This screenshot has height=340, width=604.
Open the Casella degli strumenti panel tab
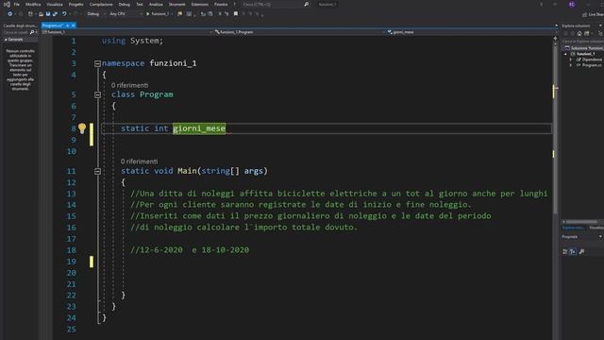click(x=20, y=25)
